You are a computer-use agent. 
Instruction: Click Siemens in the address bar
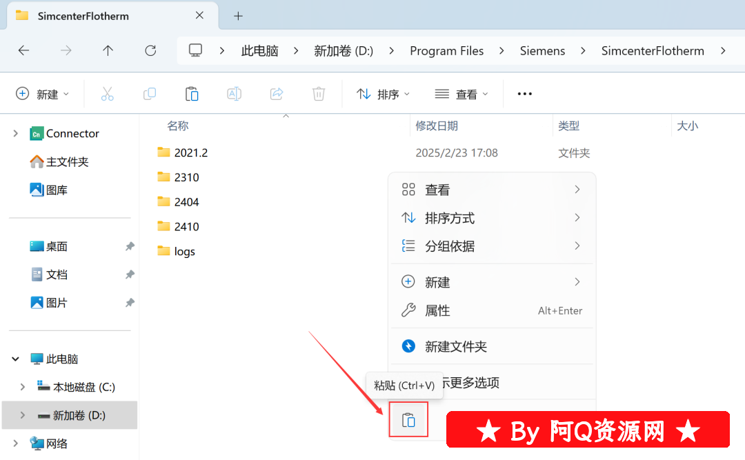click(x=542, y=50)
